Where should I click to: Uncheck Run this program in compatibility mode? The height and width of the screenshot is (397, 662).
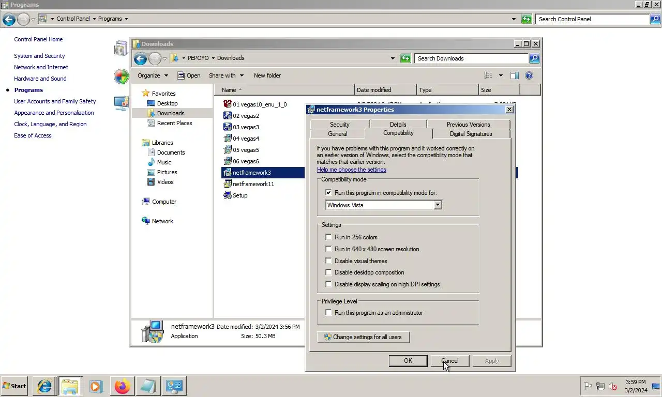pyautogui.click(x=328, y=193)
